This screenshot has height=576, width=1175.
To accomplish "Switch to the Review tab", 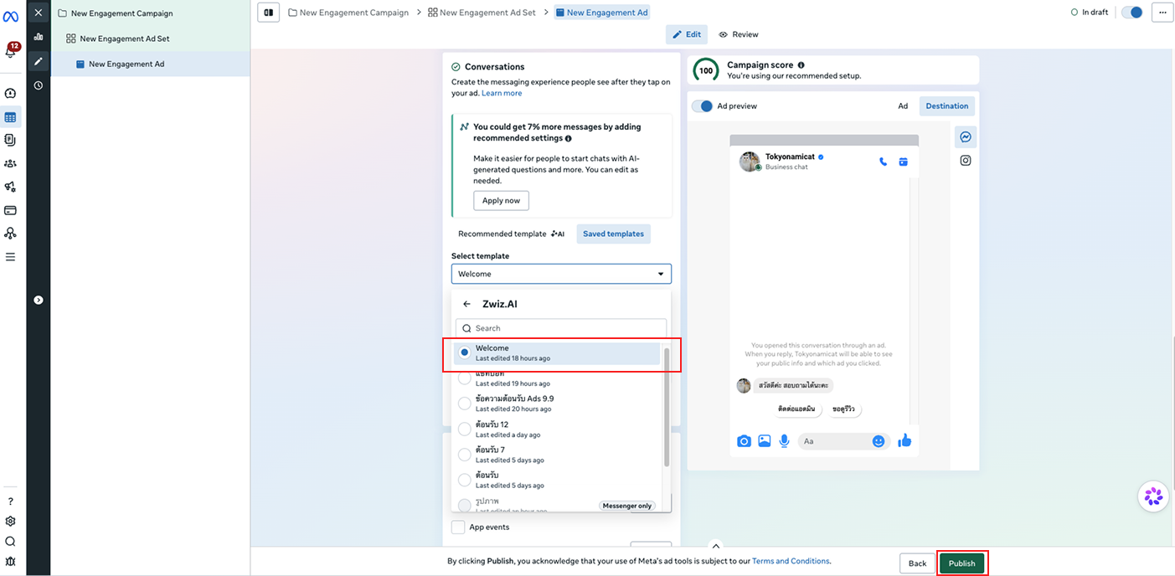I will (x=739, y=34).
